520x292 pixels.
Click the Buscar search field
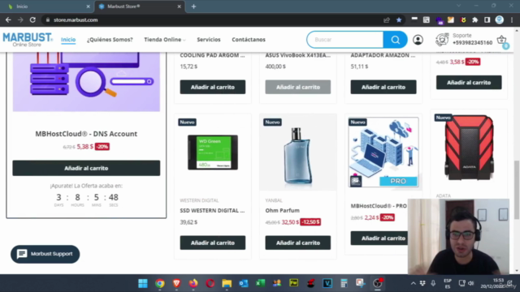(x=345, y=40)
